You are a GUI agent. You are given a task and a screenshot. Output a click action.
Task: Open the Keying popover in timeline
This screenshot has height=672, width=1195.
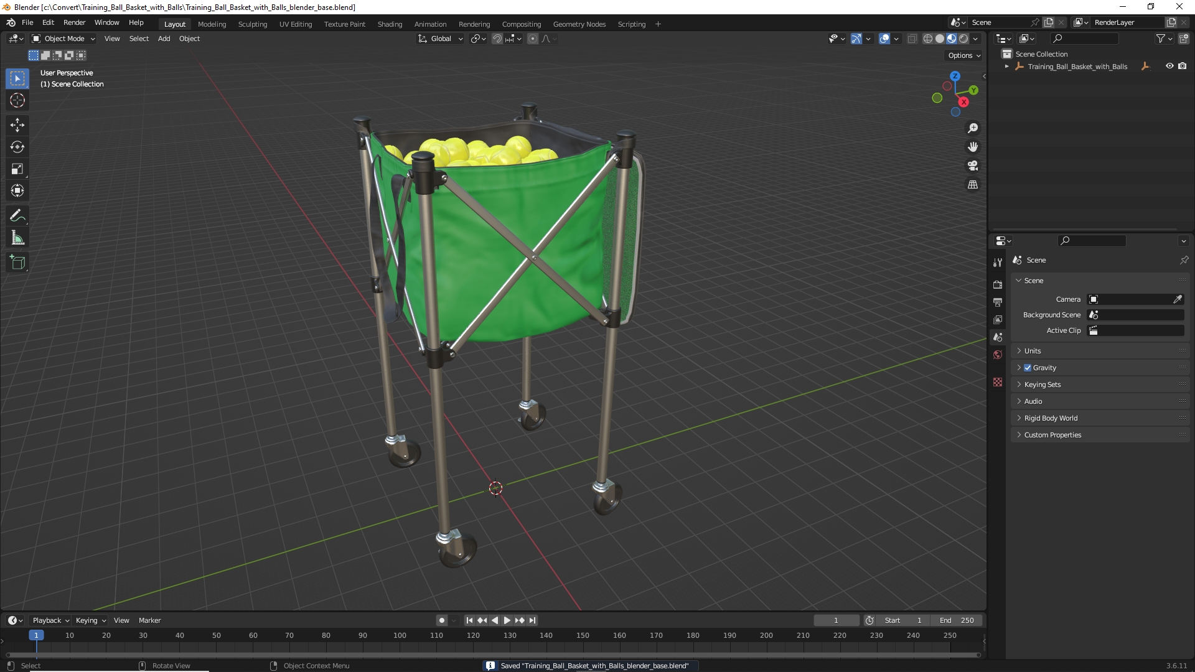coord(90,620)
